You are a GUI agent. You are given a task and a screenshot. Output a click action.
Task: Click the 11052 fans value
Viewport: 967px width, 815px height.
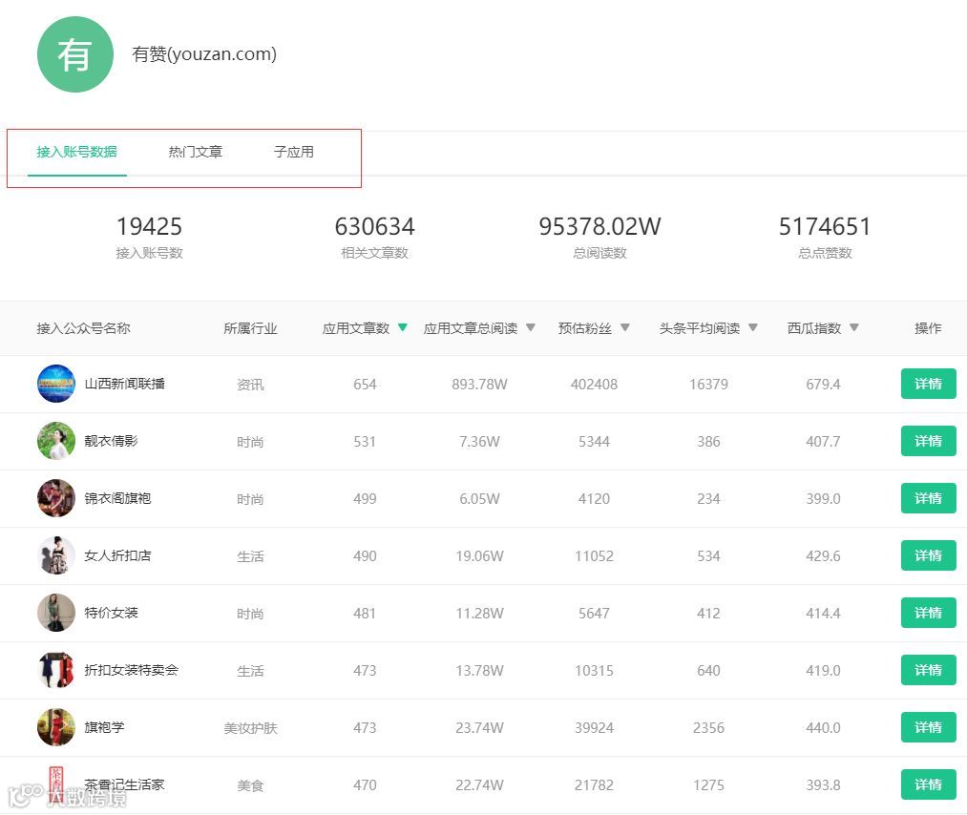pyautogui.click(x=594, y=556)
